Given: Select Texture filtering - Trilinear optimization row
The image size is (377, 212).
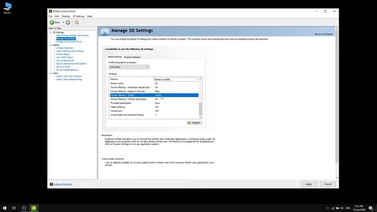Looking at the screenshot, I should click(x=154, y=100).
